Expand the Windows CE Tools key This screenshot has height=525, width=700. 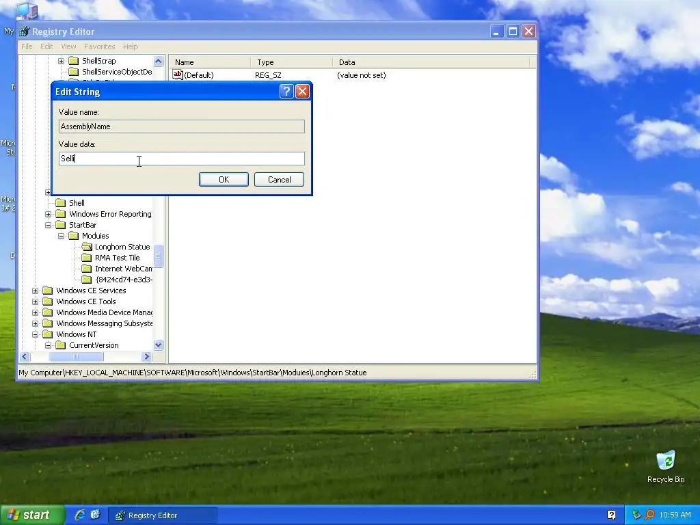pos(36,301)
